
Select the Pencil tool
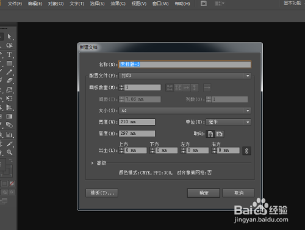[9, 72]
